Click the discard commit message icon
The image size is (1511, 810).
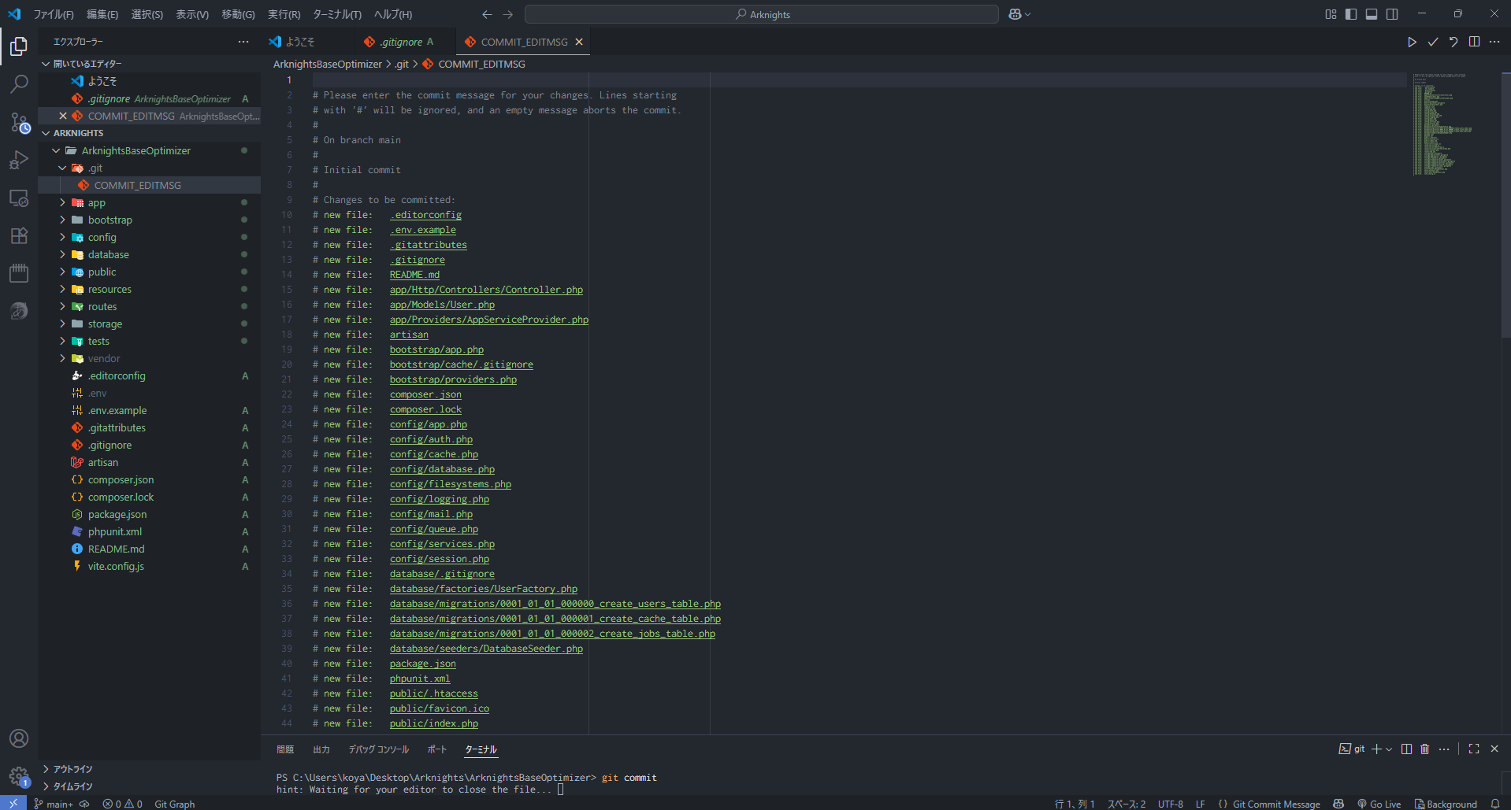pyautogui.click(x=1453, y=42)
